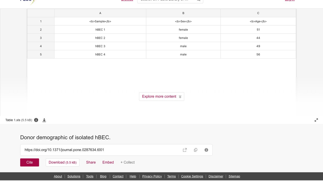Click the download arrow icon beside Table 1.xls
Image resolution: width=323 pixels, height=181 pixels.
click(x=44, y=120)
